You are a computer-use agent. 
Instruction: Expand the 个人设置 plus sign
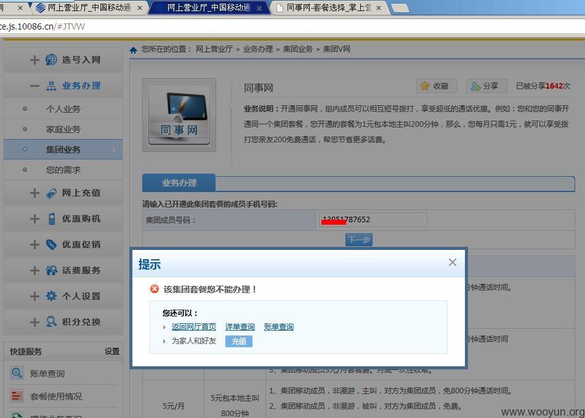click(x=34, y=297)
